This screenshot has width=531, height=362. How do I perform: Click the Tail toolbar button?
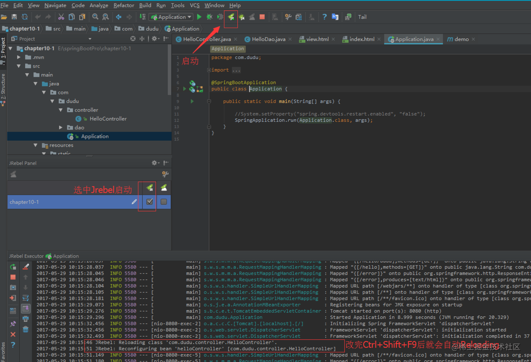[362, 17]
